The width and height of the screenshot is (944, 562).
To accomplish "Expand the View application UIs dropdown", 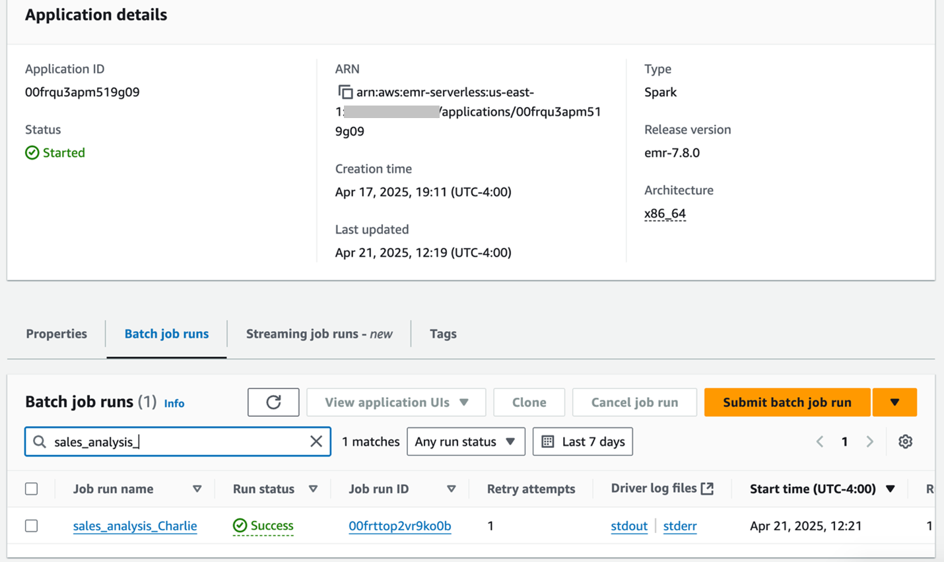I will tap(396, 402).
